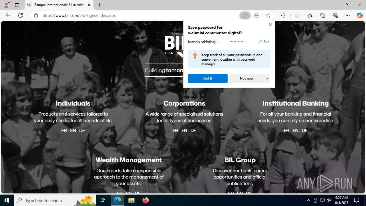Image resolution: width=366 pixels, height=206 pixels.
Task: Open the Corporations section heading
Action: point(184,103)
